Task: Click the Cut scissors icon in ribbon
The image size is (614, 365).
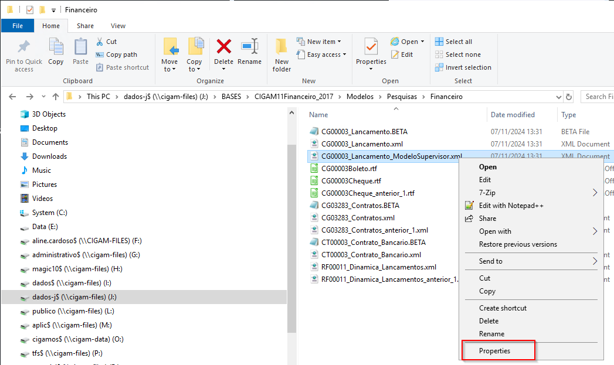Action: point(100,42)
